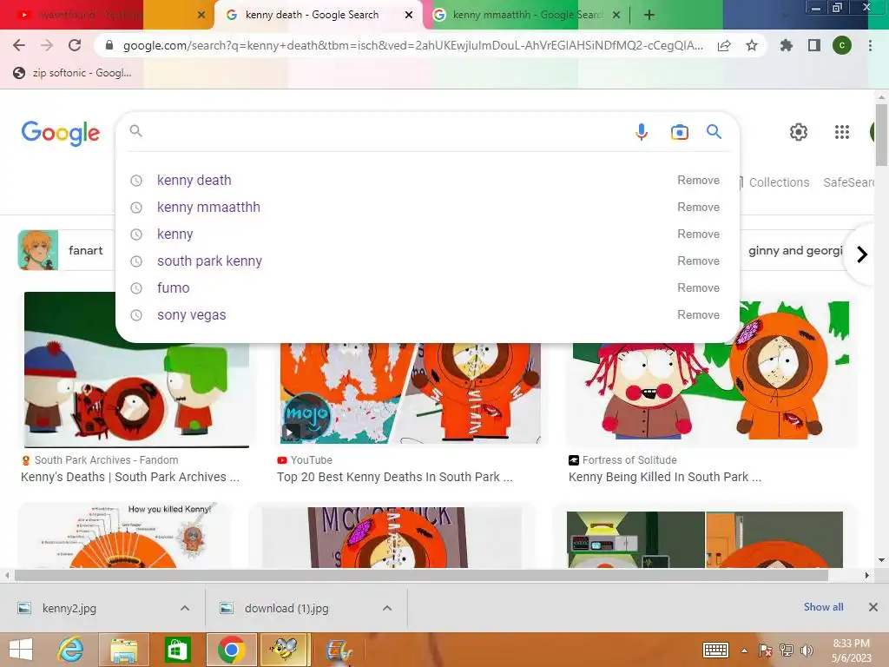This screenshot has width=889, height=667.
Task: Open SafeSearch setting
Action: [x=849, y=182]
